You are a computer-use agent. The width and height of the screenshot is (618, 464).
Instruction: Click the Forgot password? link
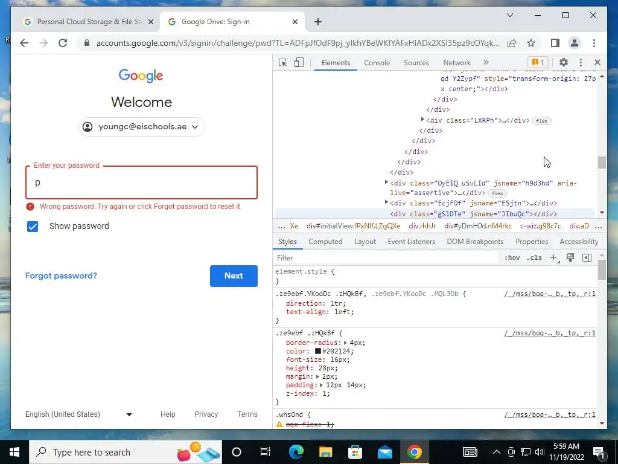61,275
